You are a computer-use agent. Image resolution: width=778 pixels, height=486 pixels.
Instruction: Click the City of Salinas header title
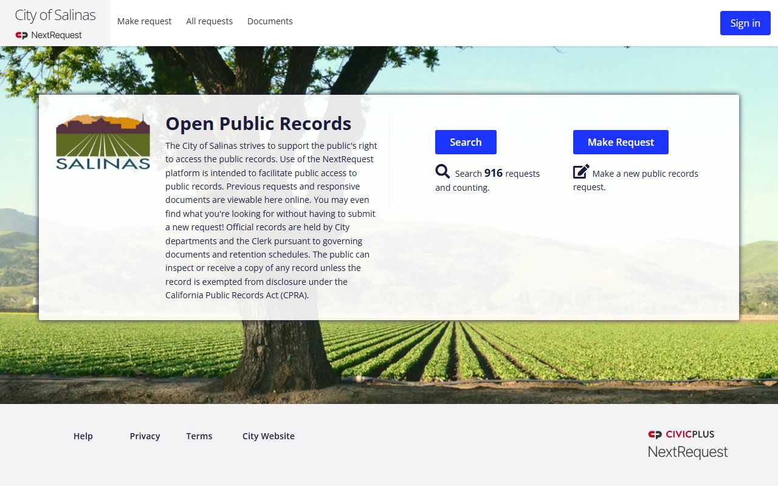coord(55,15)
